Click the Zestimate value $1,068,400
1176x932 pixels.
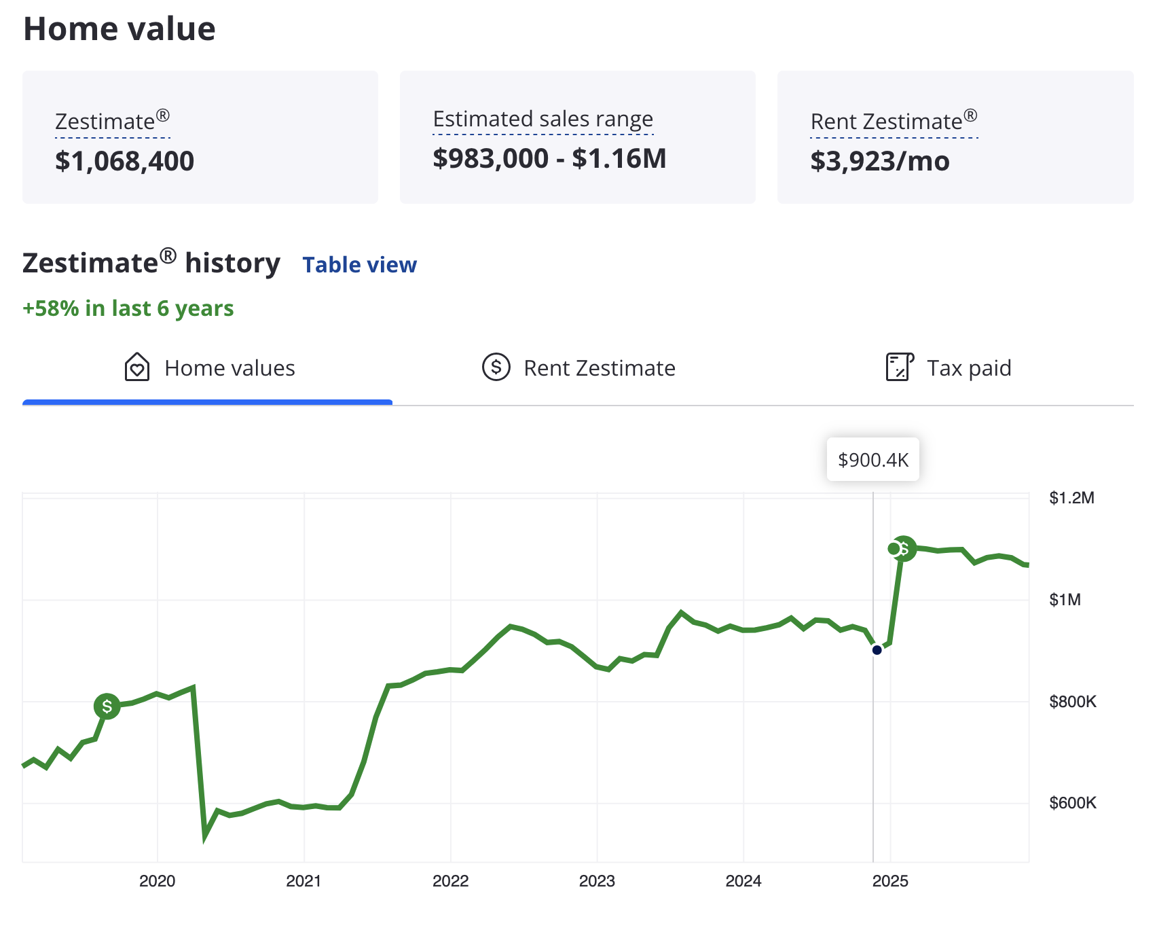pyautogui.click(x=124, y=161)
